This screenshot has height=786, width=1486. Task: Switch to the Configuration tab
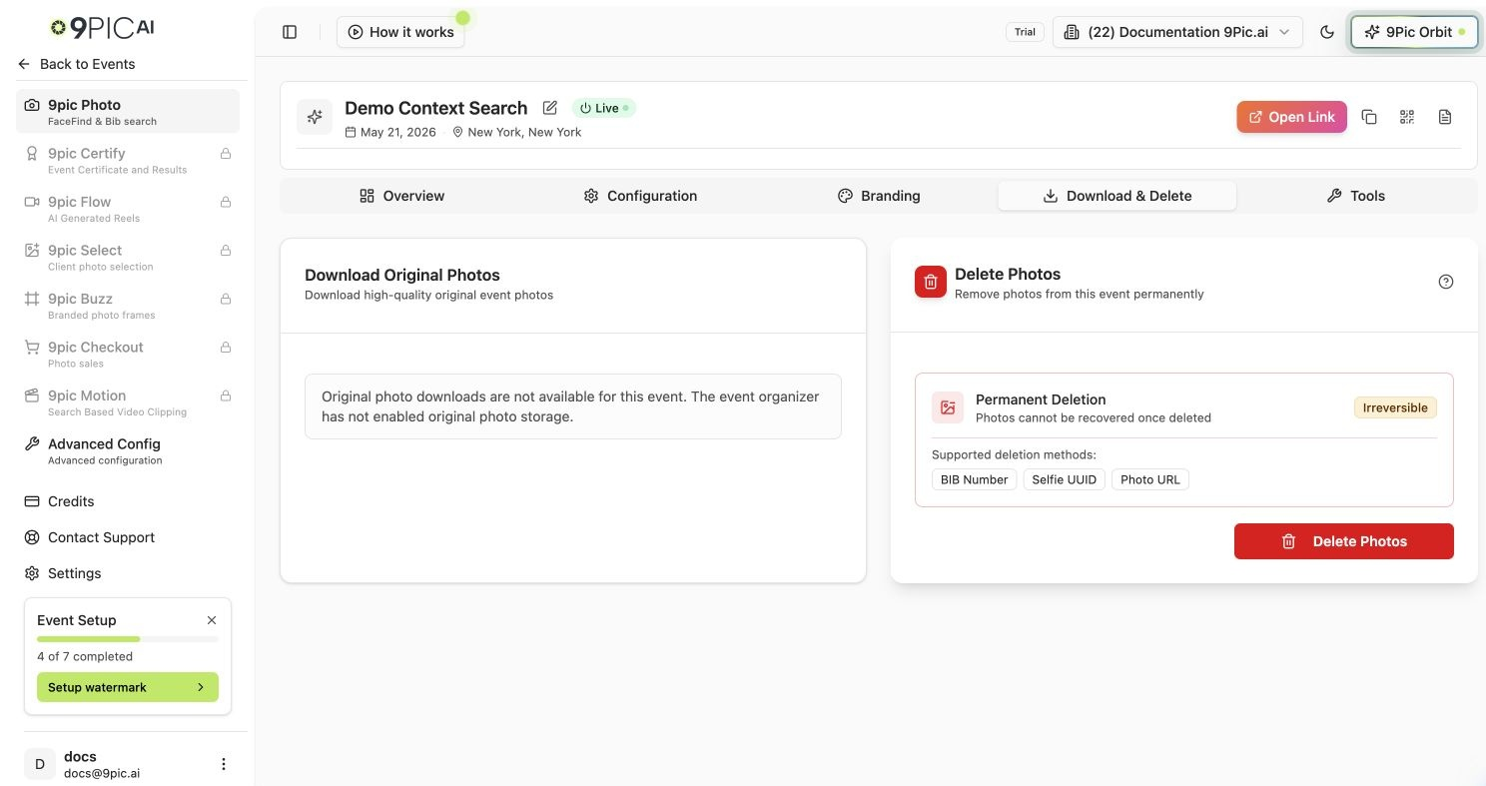pos(640,196)
